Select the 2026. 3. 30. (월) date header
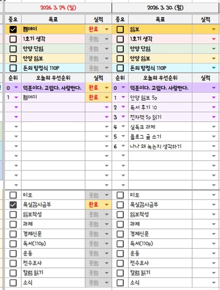Image resolution: width=220 pixels, height=290 pixels. click(x=165, y=8)
